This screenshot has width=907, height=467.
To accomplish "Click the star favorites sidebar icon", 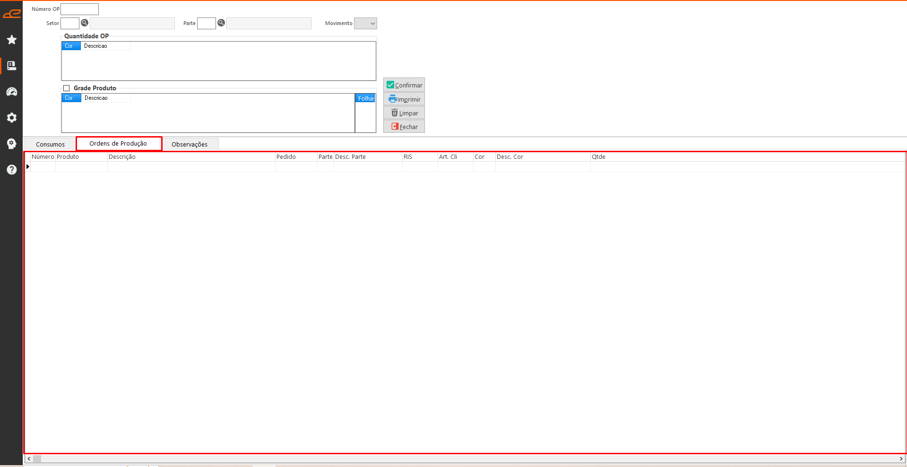I will pyautogui.click(x=12, y=40).
